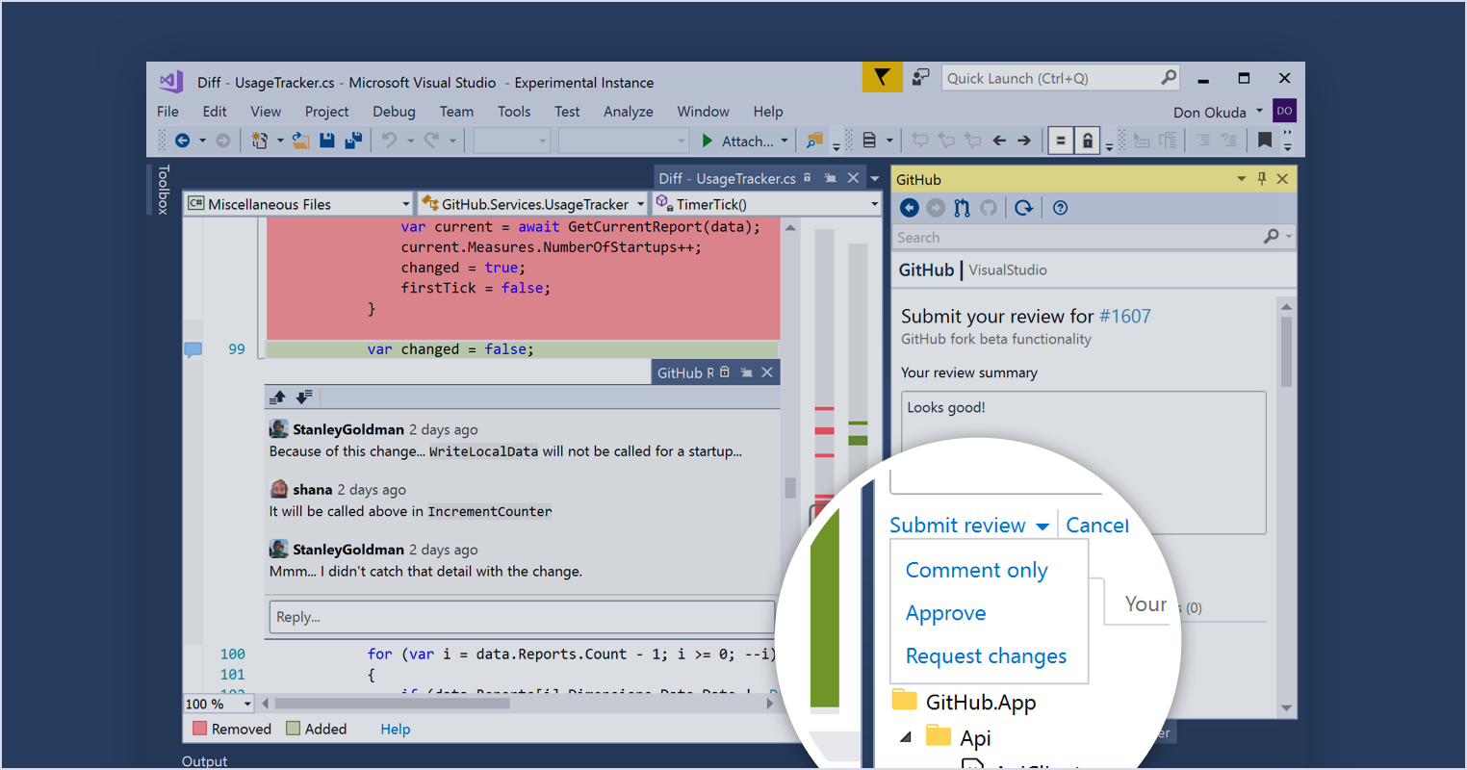This screenshot has width=1467, height=770.
Task: Open the feedback icon beside Quick Launch
Action: point(921,78)
